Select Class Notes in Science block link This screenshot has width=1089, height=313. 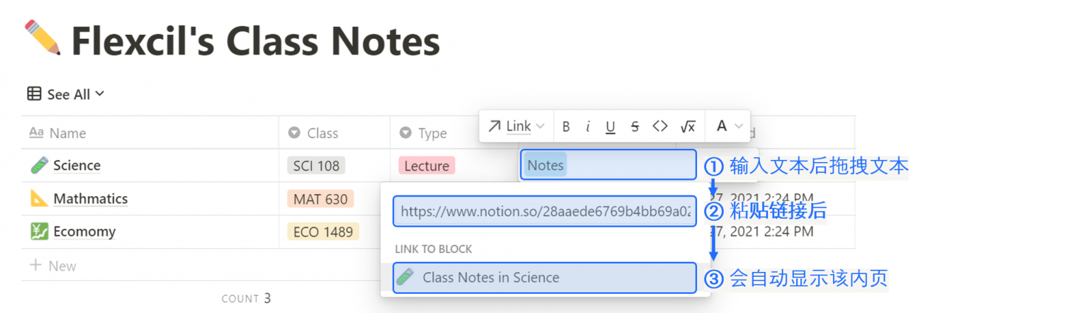click(x=544, y=278)
